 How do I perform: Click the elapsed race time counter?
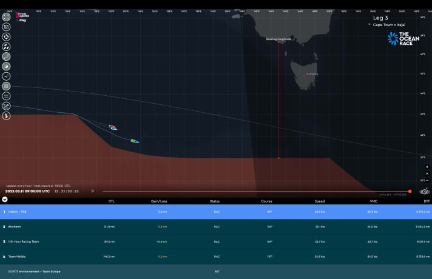point(66,191)
